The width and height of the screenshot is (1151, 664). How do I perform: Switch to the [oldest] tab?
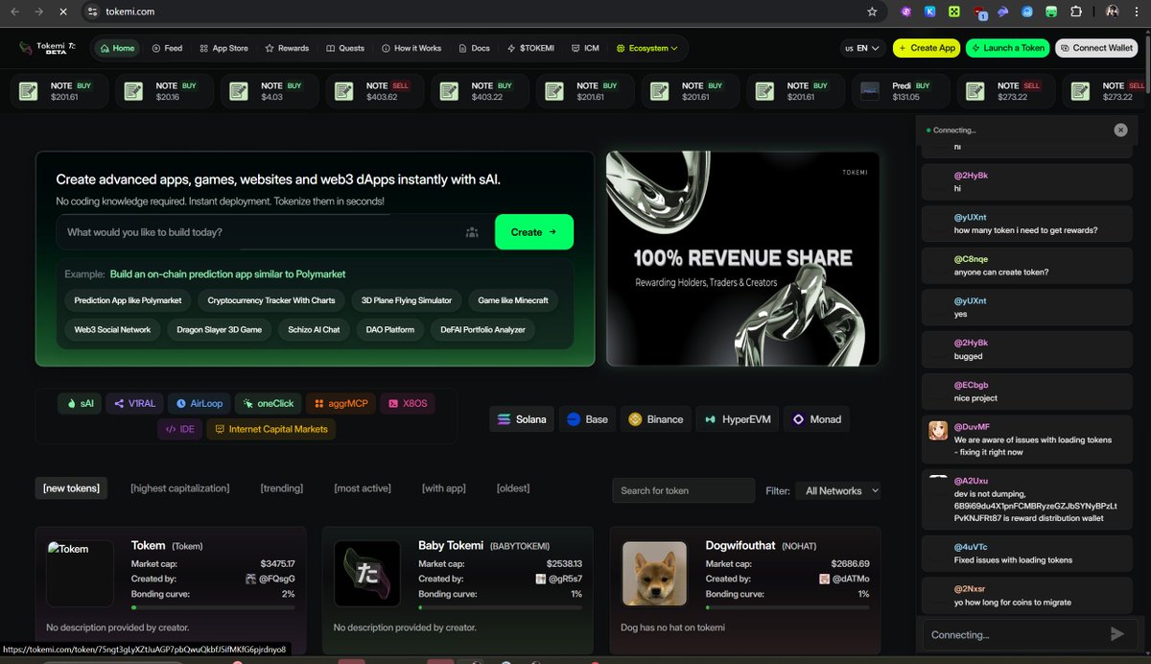point(513,488)
